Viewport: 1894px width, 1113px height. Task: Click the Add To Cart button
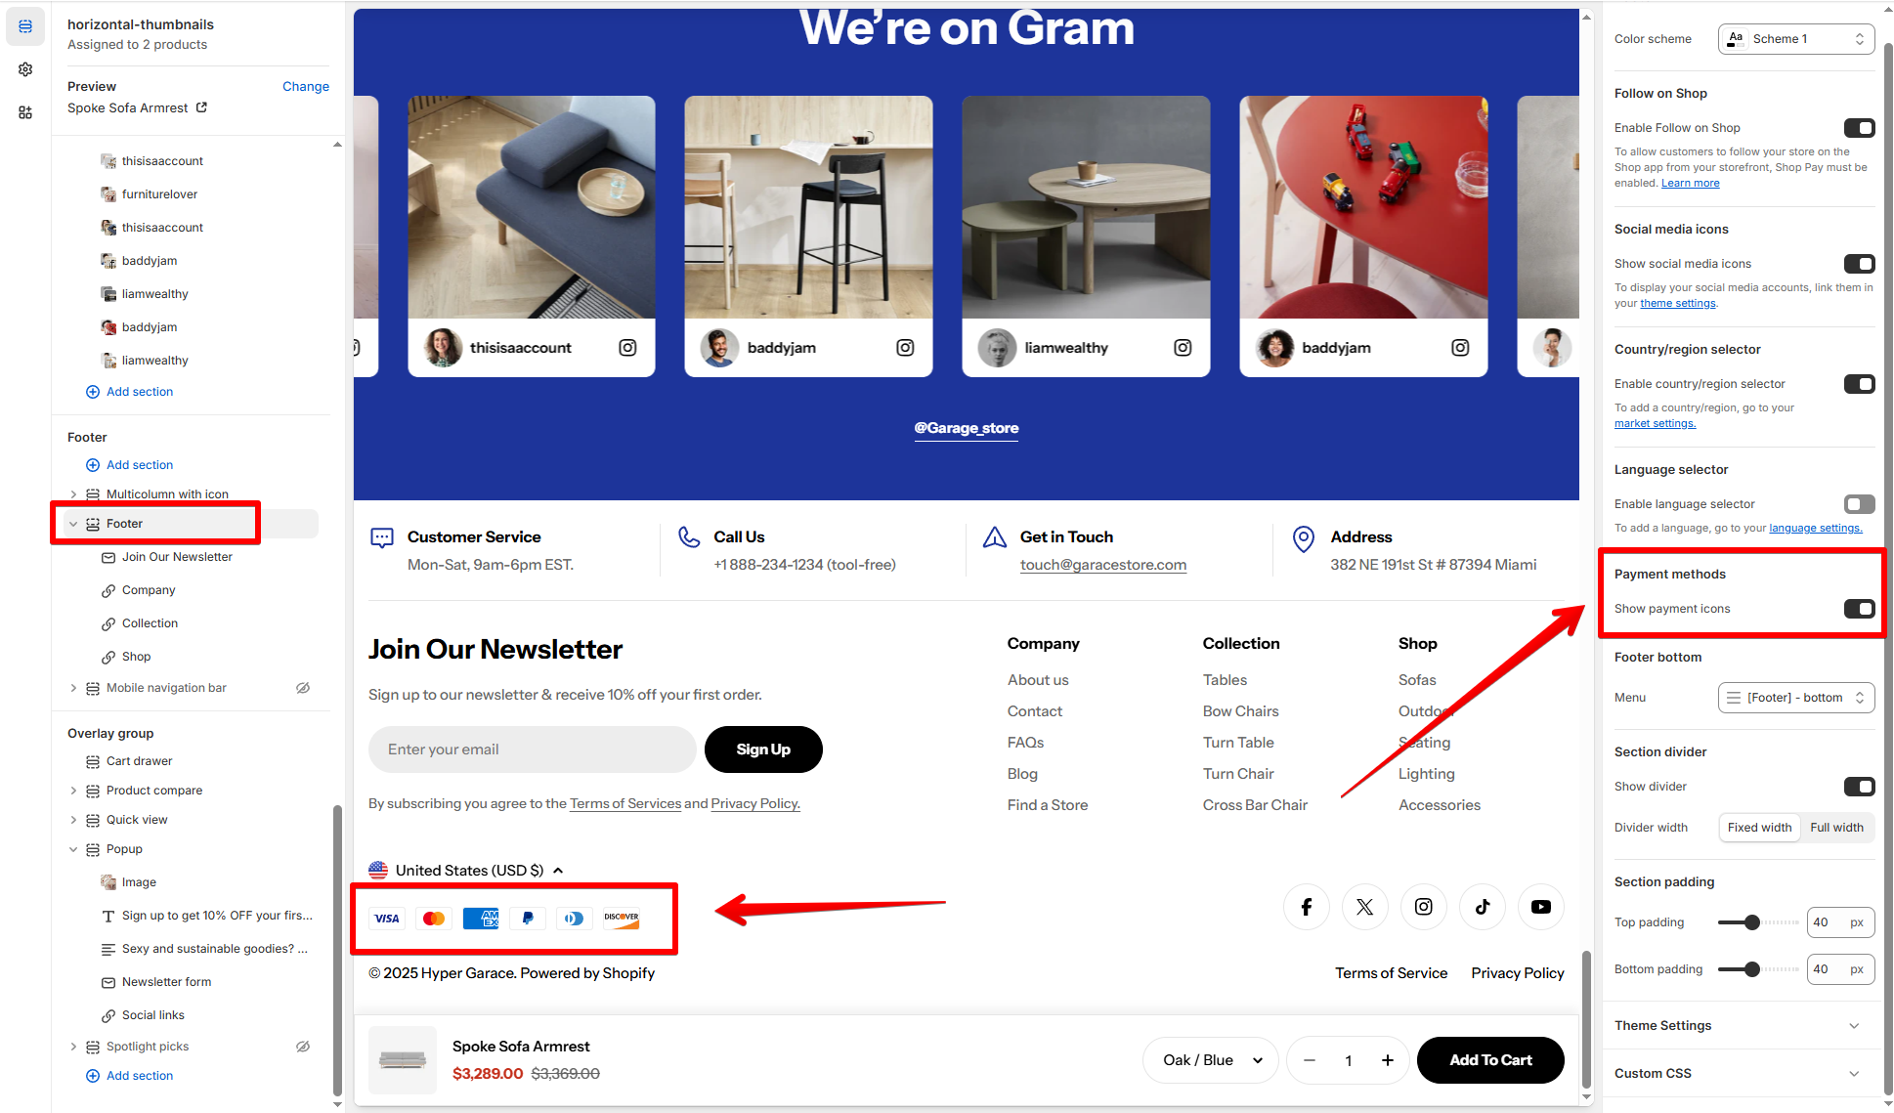pyautogui.click(x=1490, y=1060)
